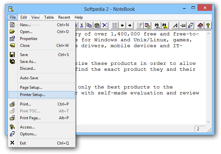Open font settings with the A icon
This screenshot has width=221, height=154.
[x=175, y=26]
